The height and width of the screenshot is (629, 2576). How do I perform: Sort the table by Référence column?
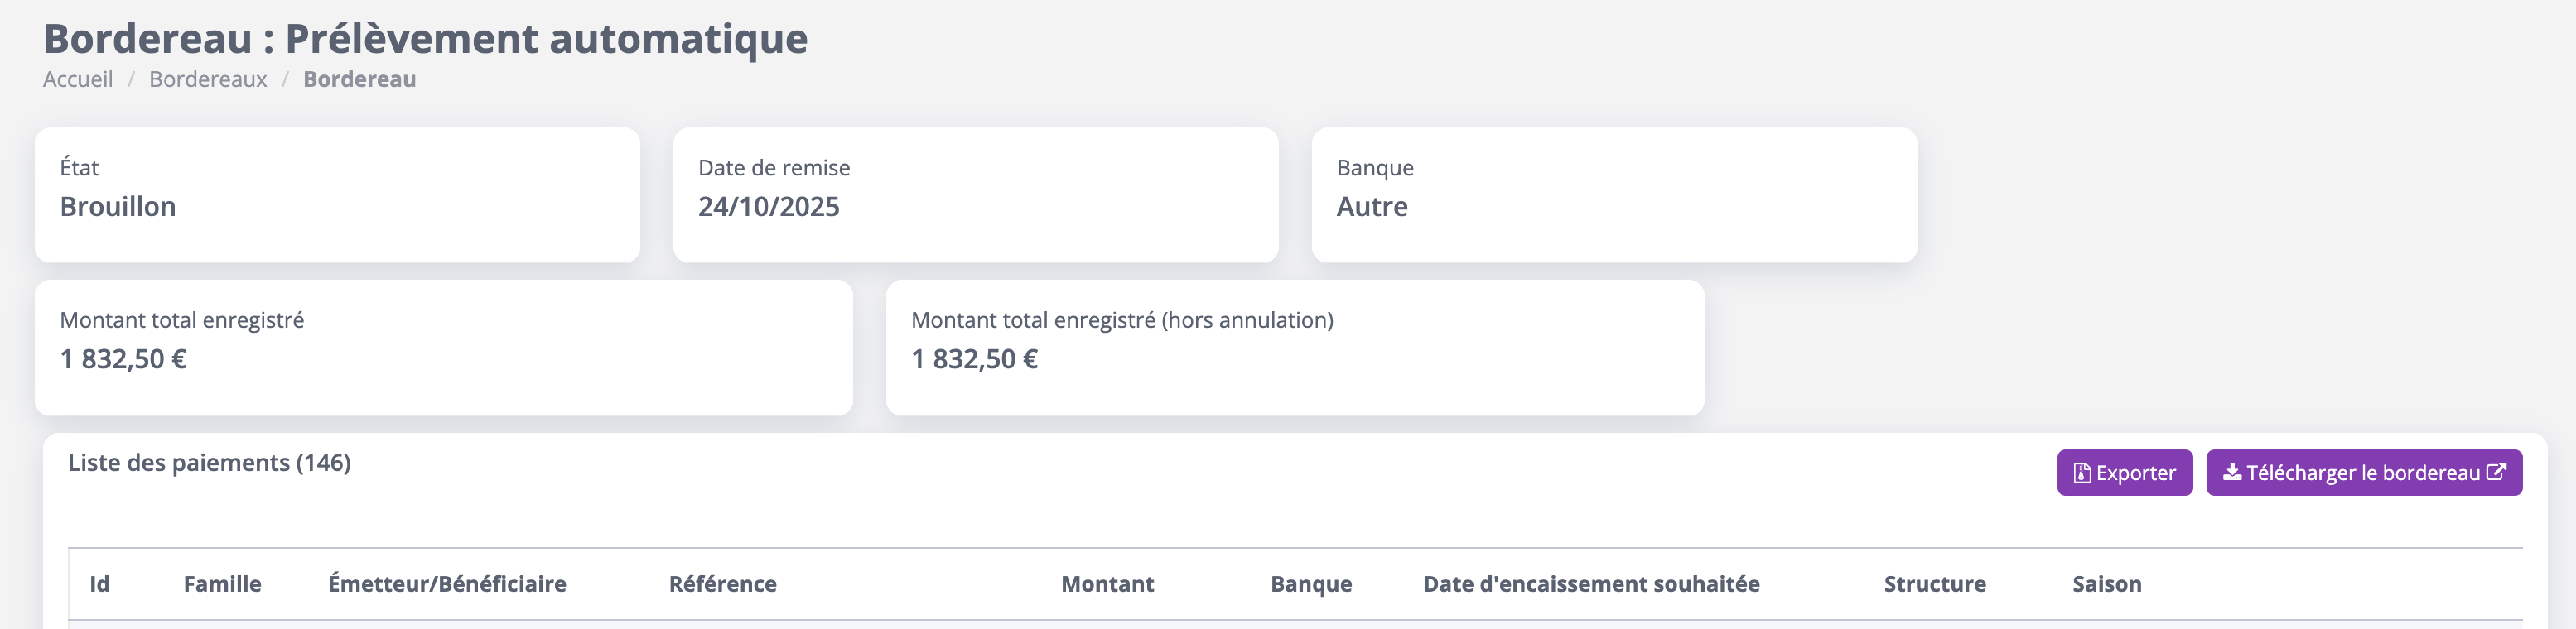(722, 584)
